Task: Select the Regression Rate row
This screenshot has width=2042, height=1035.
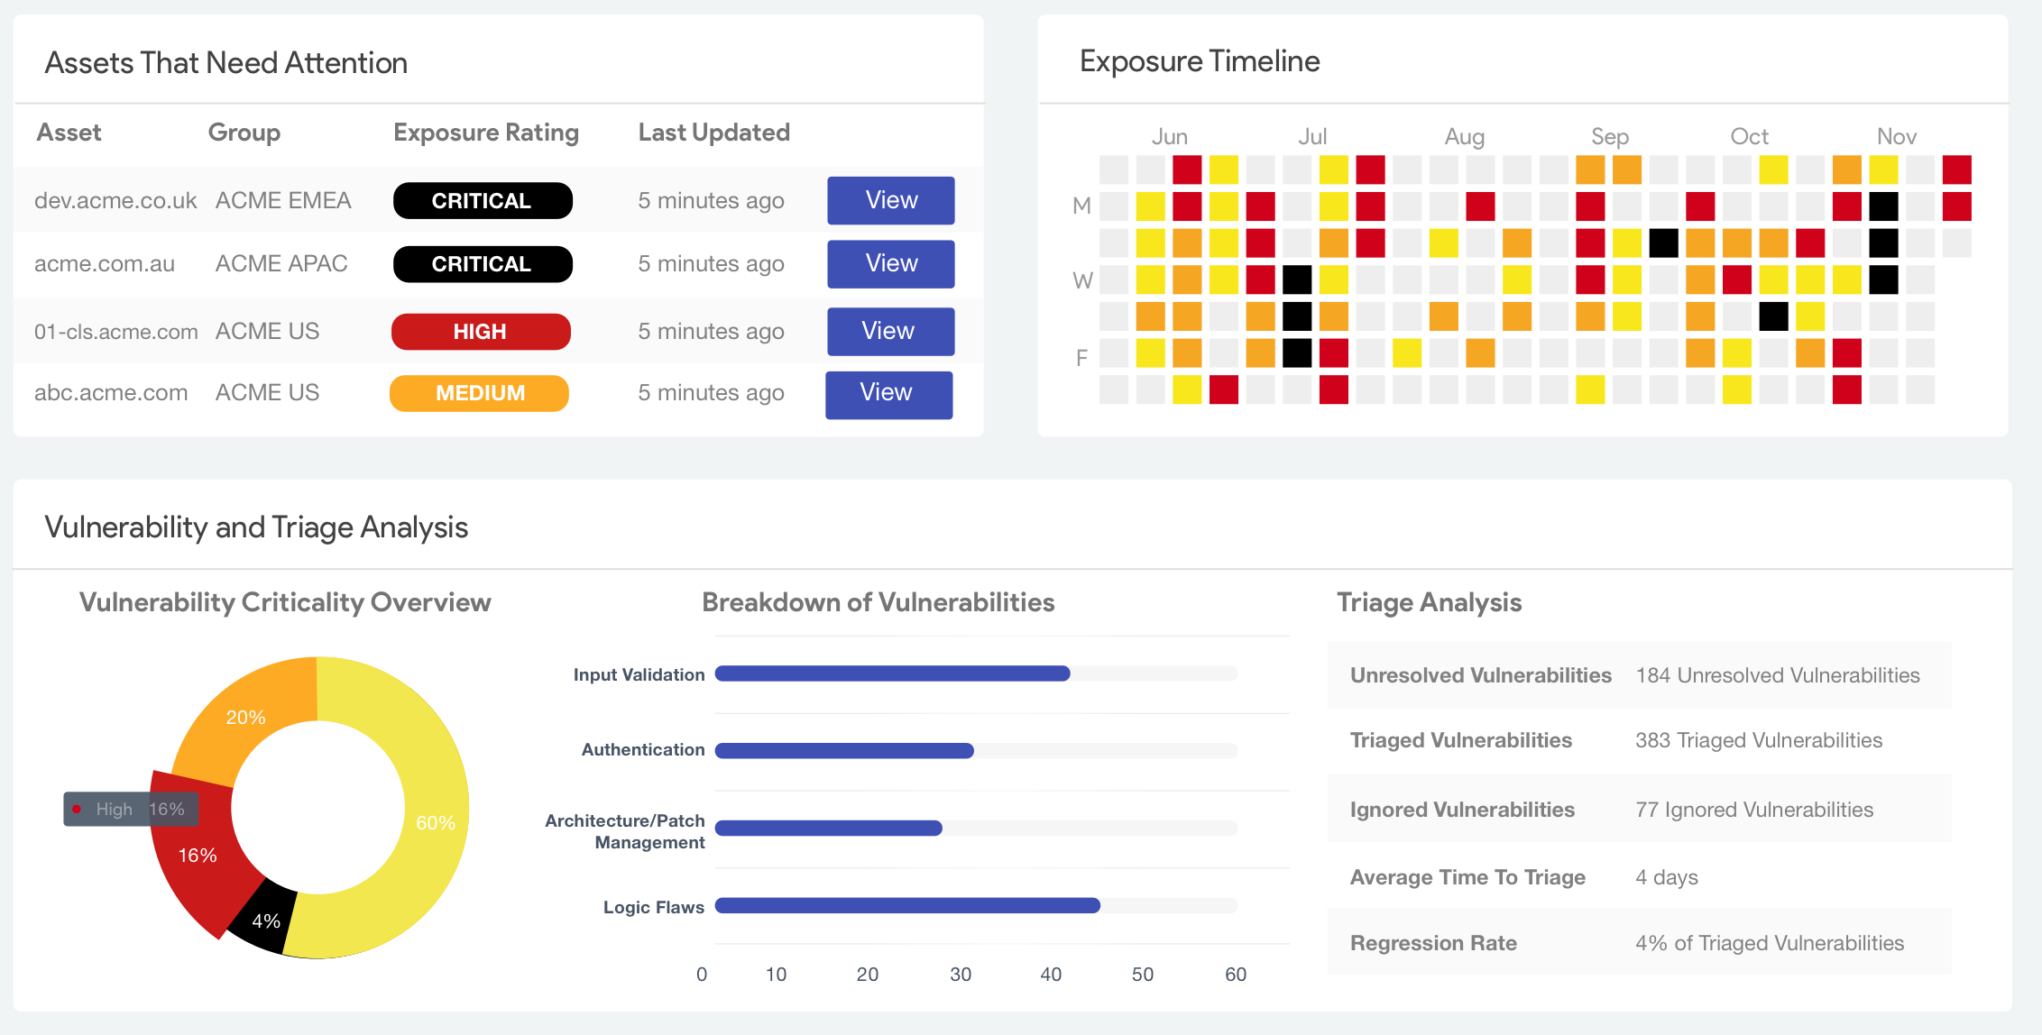Action: (1638, 943)
